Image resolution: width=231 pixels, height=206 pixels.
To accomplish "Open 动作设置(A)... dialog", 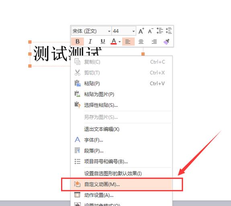I will point(122,195).
